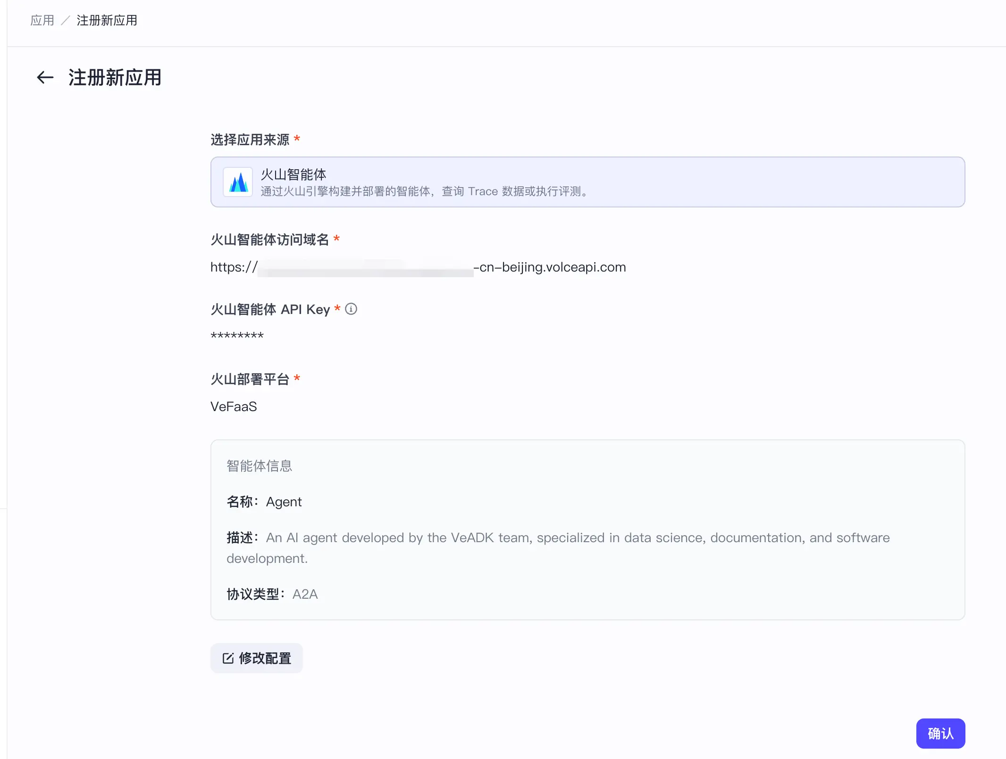Click the access domain URL ending volceapi.com
This screenshot has width=1006, height=759.
tap(418, 267)
